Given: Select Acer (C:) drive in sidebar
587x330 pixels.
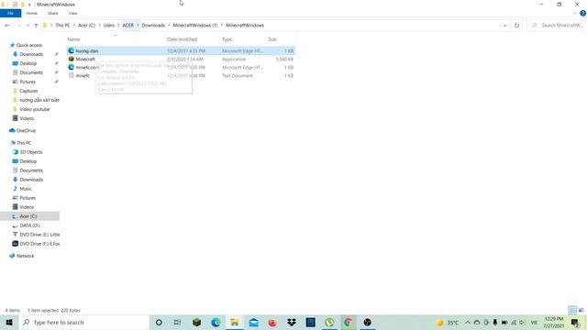Looking at the screenshot, I should pos(28,216).
